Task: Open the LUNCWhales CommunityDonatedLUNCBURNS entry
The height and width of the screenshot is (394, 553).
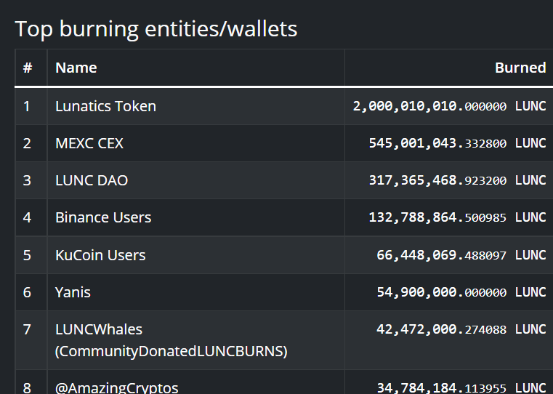Action: tap(171, 340)
